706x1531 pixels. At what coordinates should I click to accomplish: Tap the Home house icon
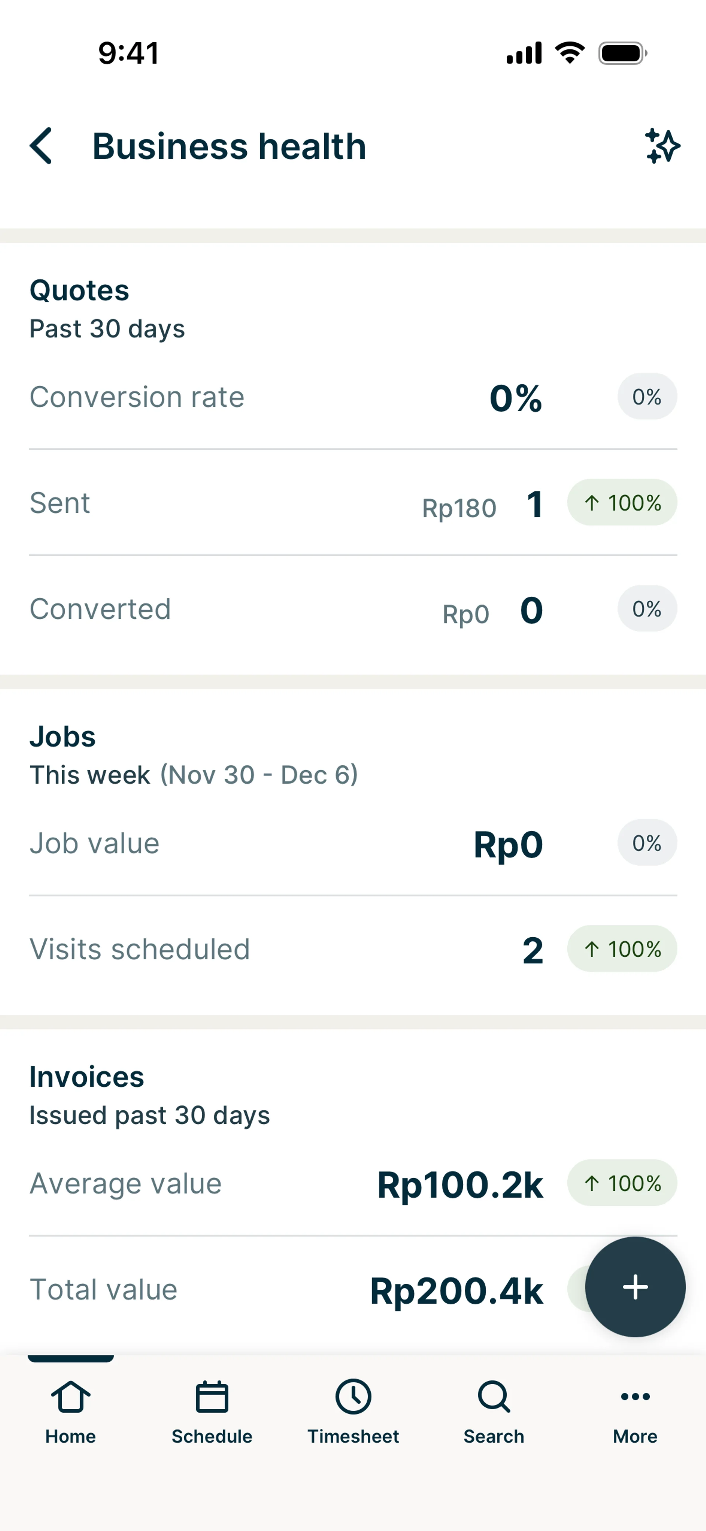tap(71, 1397)
